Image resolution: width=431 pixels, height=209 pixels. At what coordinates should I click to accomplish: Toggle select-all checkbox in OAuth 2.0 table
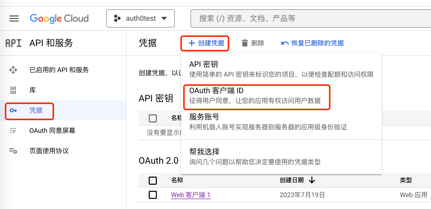pos(153,180)
